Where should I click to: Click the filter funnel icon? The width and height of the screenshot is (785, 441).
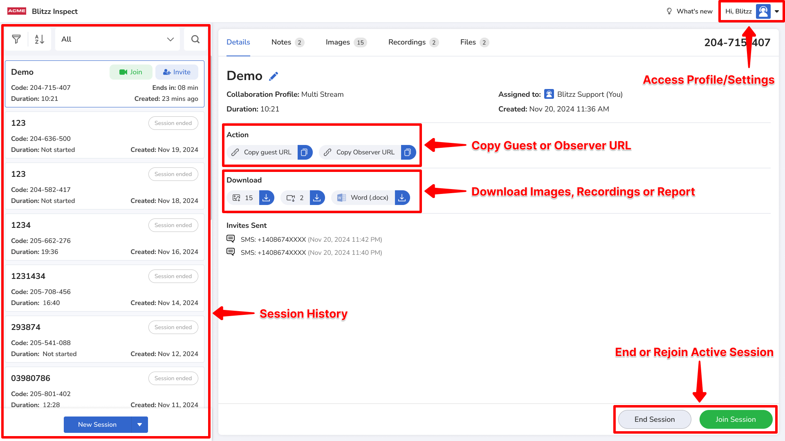(16, 39)
